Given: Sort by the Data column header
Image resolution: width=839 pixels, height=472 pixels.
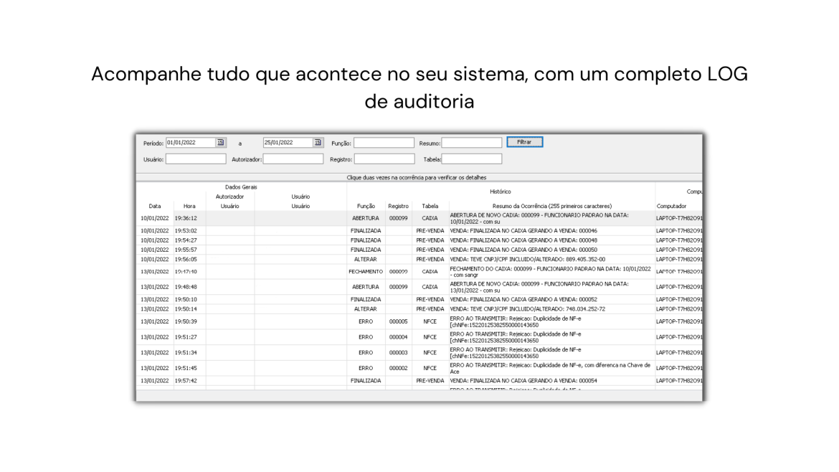Looking at the screenshot, I should 154,205.
